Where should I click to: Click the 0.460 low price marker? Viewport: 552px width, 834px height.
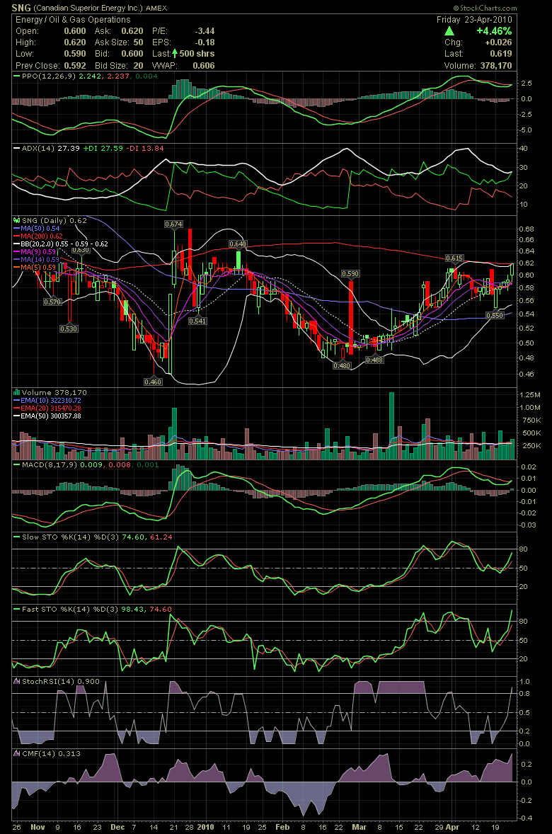(153, 382)
